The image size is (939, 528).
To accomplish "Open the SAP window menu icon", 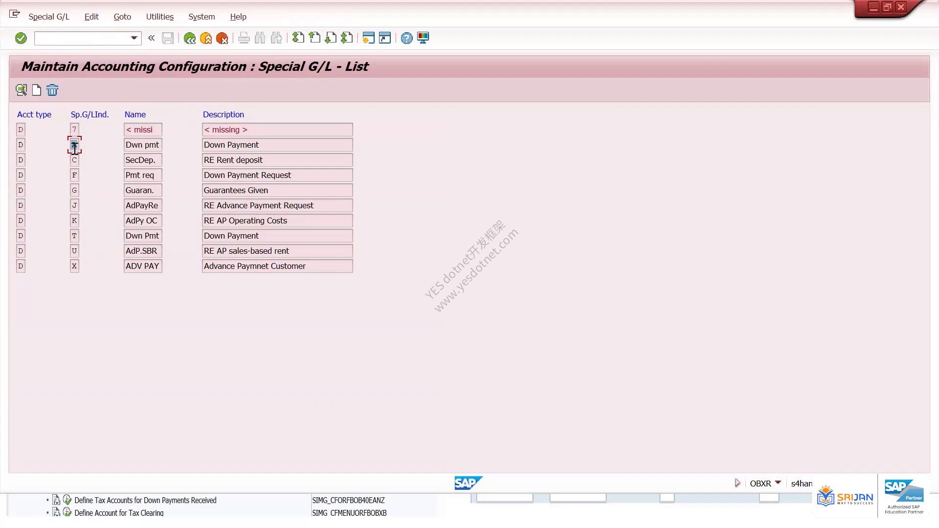I will coord(15,14).
